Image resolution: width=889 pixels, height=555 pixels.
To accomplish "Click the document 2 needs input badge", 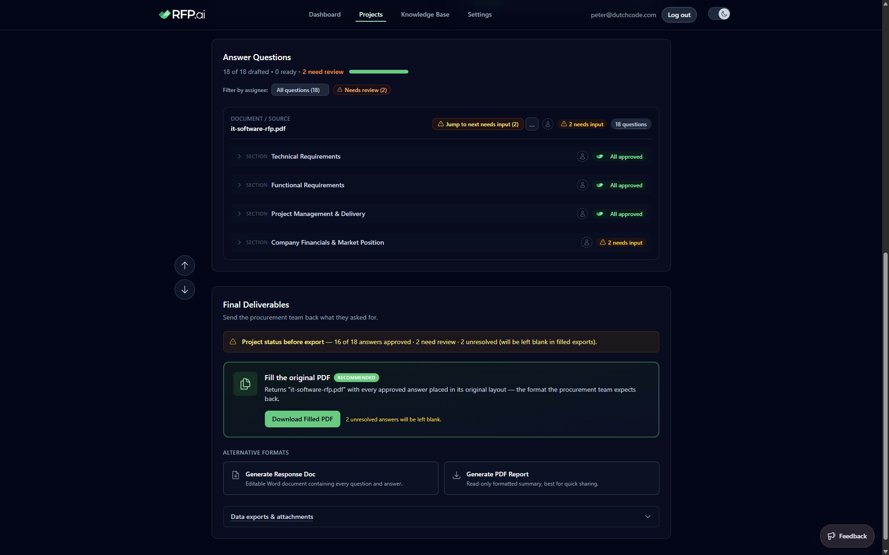I will pos(582,124).
